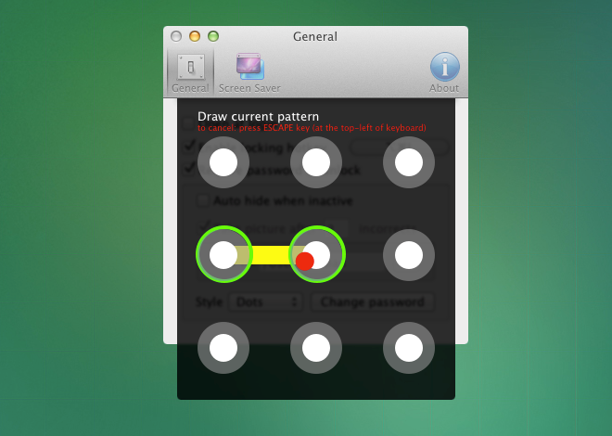The width and height of the screenshot is (612, 436).
Task: Select the bottom-center pattern dot
Action: (x=316, y=348)
